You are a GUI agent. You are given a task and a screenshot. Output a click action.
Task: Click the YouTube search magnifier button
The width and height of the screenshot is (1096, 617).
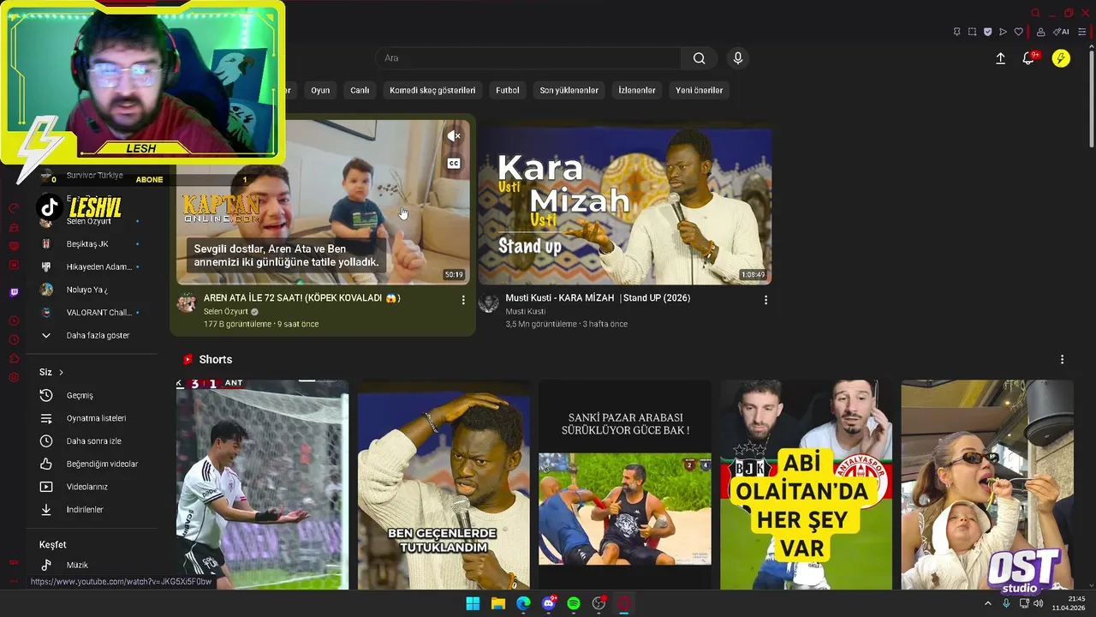700,58
